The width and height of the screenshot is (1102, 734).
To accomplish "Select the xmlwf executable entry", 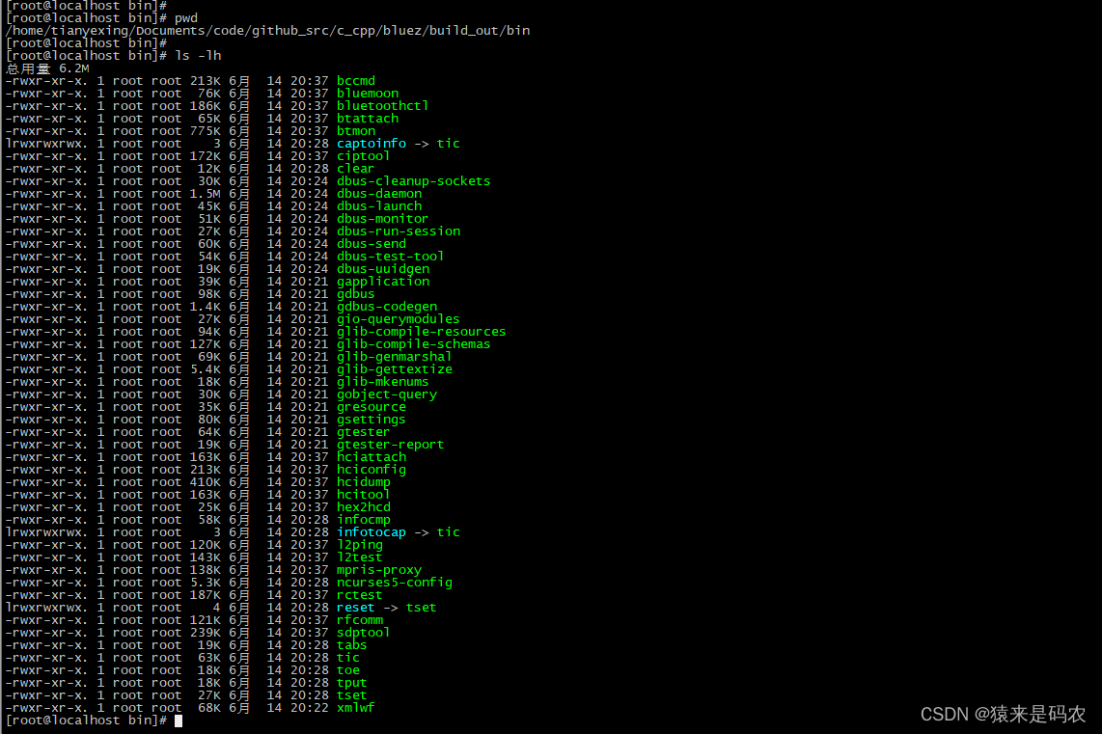I will tap(359, 707).
